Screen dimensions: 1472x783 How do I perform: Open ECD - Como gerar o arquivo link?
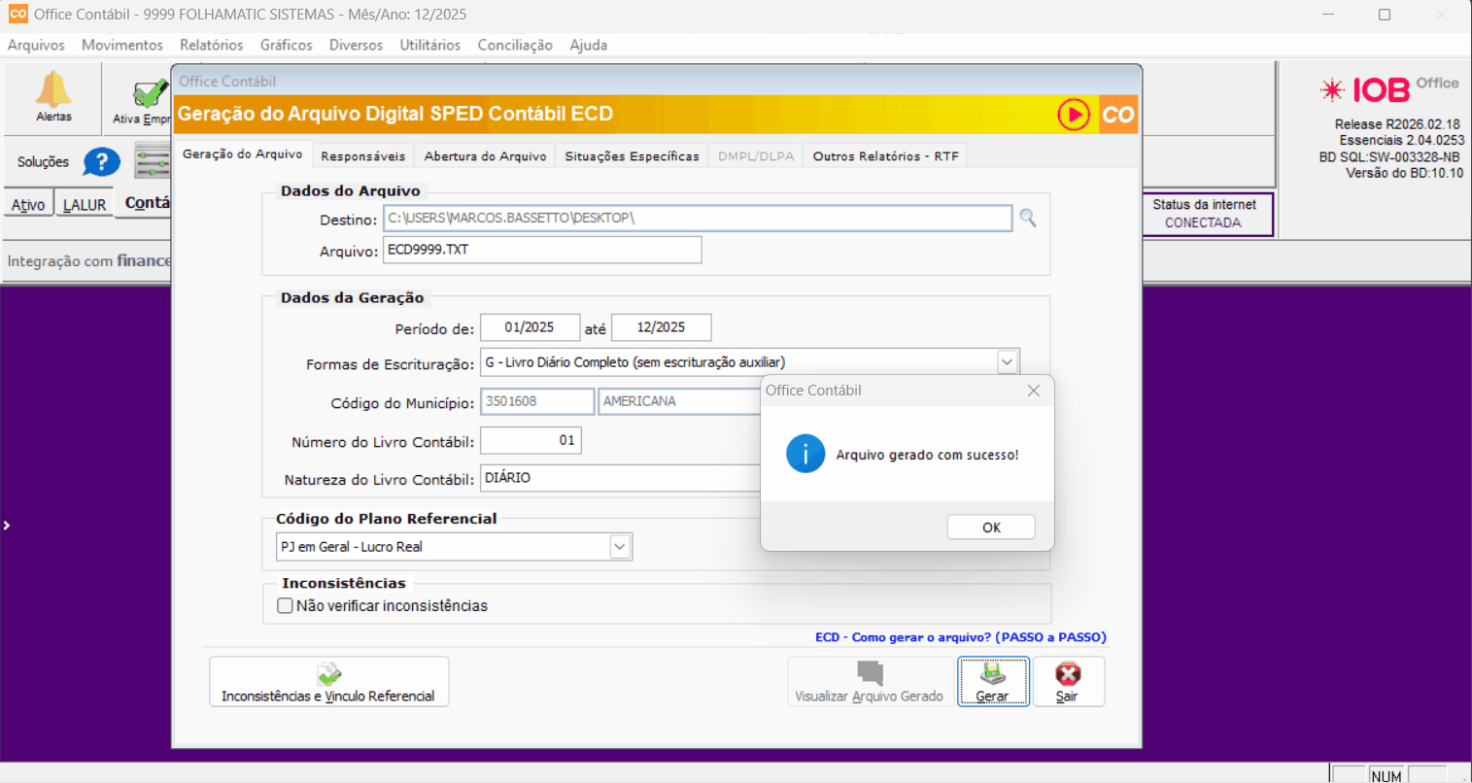tap(960, 637)
